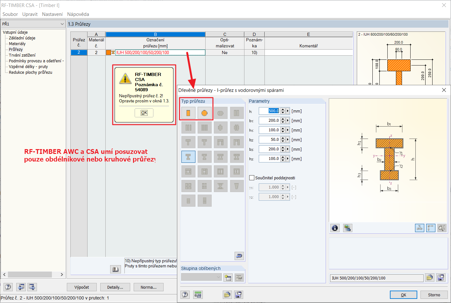Viewport: 451px width, 303px height.
Task: Click OK in the warning message box
Action: click(x=144, y=113)
